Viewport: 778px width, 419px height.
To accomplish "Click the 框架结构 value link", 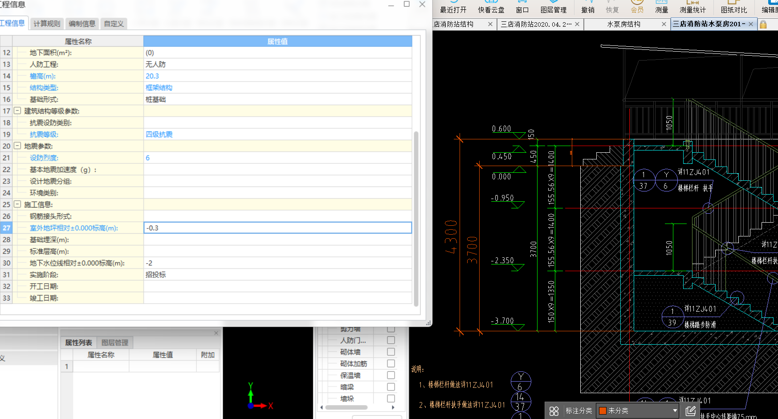I will 159,88.
